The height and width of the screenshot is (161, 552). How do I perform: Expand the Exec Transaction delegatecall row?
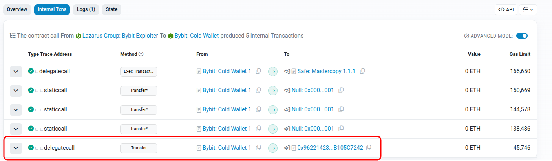tap(16, 72)
